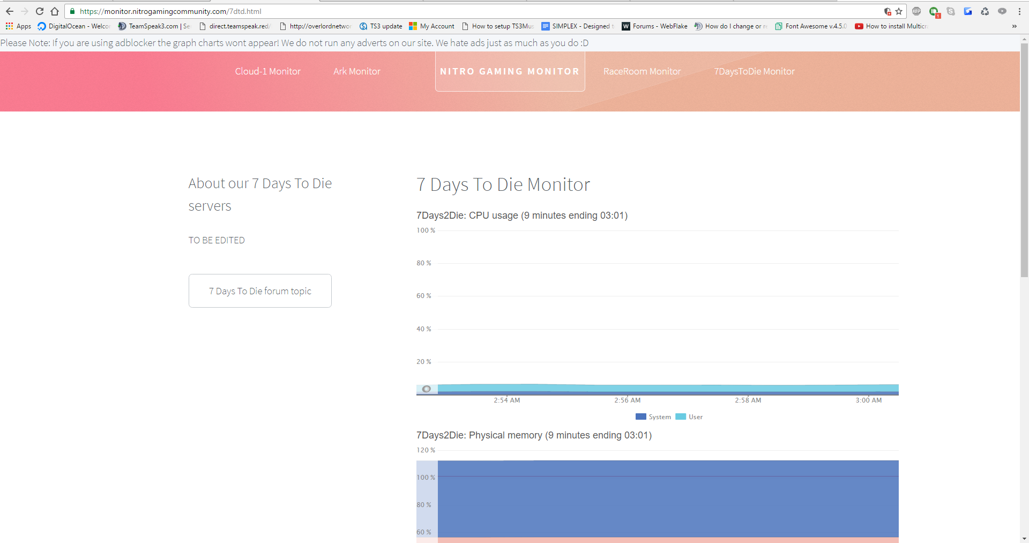
Task: Open the How to install Multicraft bookmark
Action: [891, 26]
